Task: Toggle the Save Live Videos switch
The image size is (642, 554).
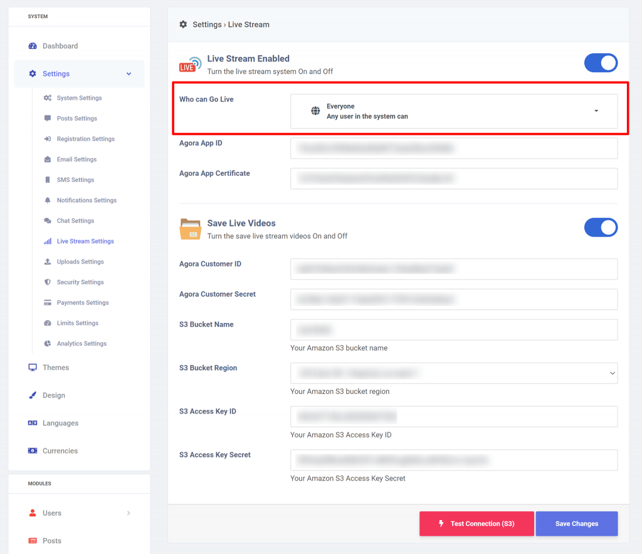Action: [x=601, y=227]
